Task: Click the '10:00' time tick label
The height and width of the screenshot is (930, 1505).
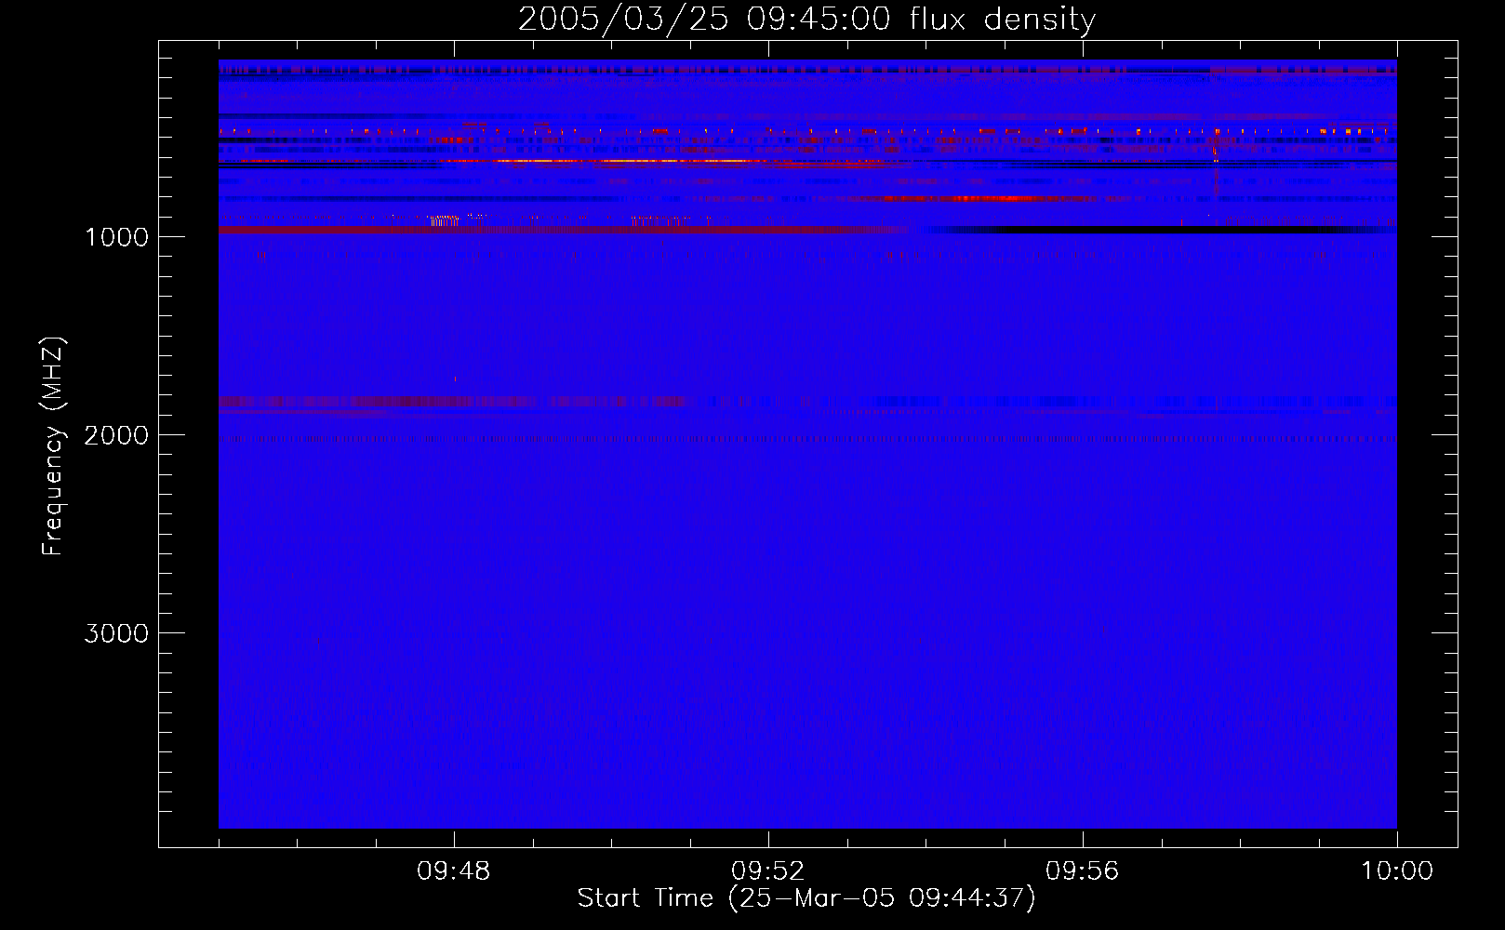Action: [1397, 871]
